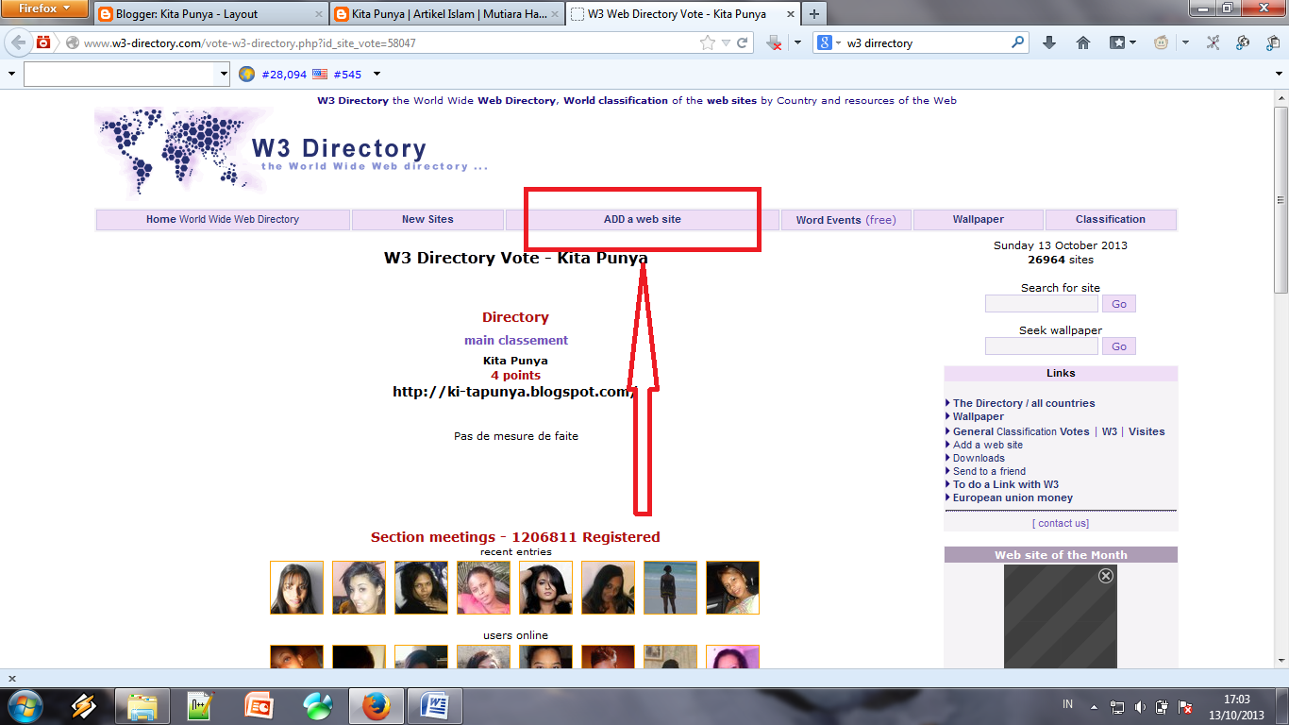Open the Downloads sidebar link
The width and height of the screenshot is (1289, 725).
pos(979,458)
